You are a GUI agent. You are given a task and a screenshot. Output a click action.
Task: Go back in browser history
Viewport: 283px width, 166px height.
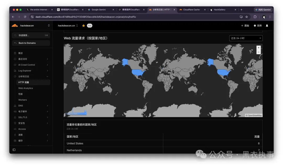click(x=13, y=17)
